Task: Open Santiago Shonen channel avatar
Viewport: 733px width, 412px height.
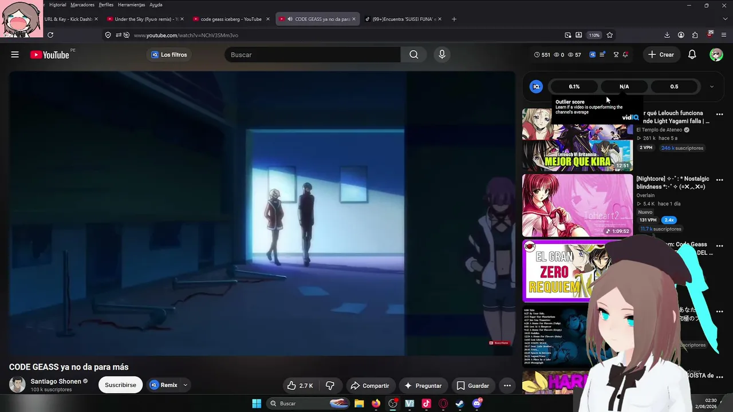Action: coord(17,385)
